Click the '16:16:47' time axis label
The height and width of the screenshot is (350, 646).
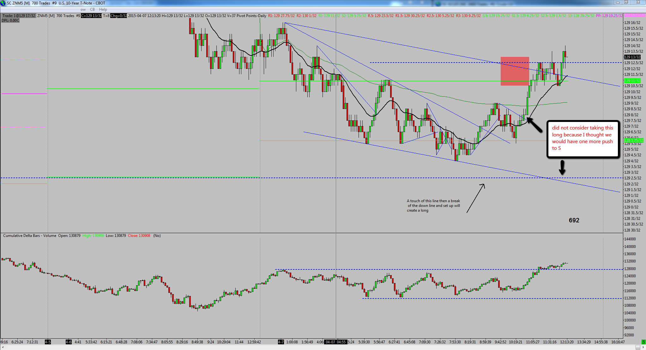tap(618, 342)
